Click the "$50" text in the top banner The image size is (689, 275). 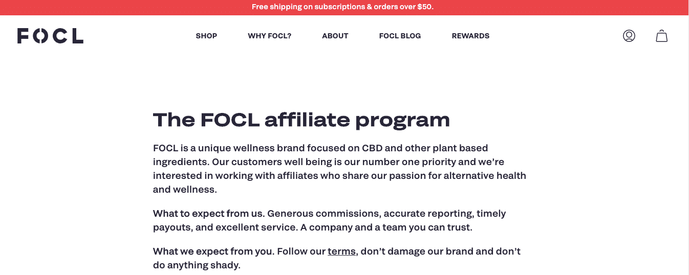(424, 7)
